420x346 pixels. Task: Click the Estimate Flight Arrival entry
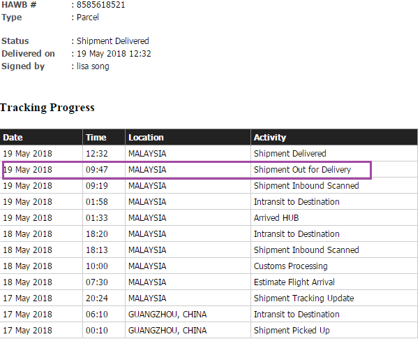pyautogui.click(x=294, y=282)
